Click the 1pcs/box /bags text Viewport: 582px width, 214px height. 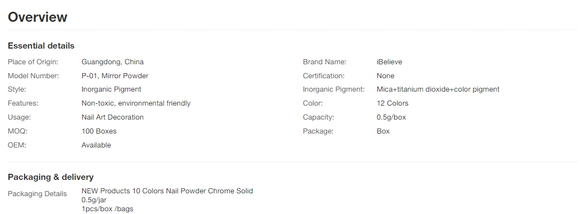coord(107,209)
